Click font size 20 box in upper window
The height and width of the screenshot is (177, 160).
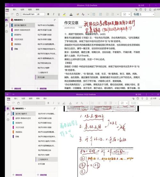coord(40,14)
